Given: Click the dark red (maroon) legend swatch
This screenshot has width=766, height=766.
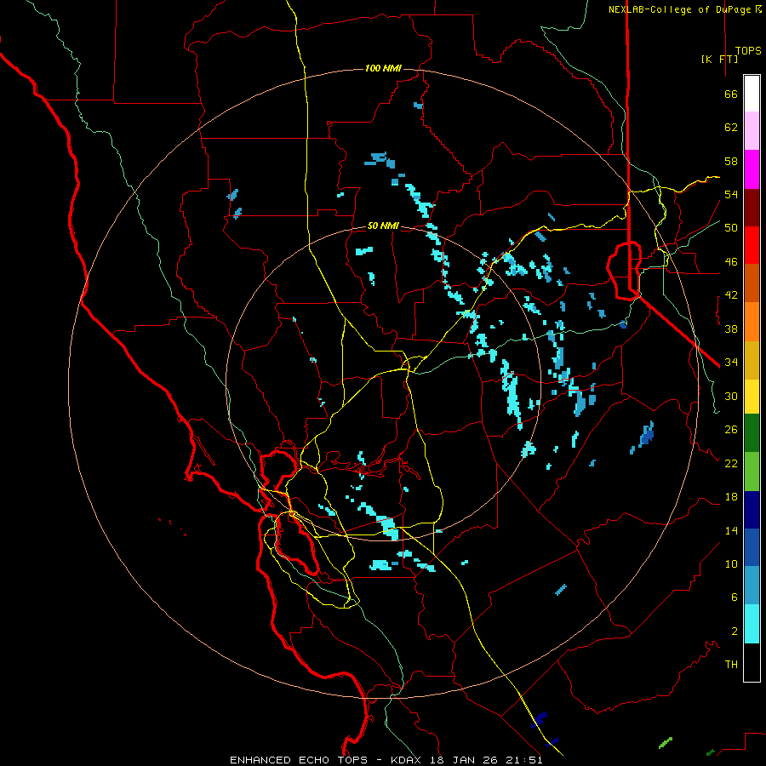Looking at the screenshot, I should tap(752, 207).
